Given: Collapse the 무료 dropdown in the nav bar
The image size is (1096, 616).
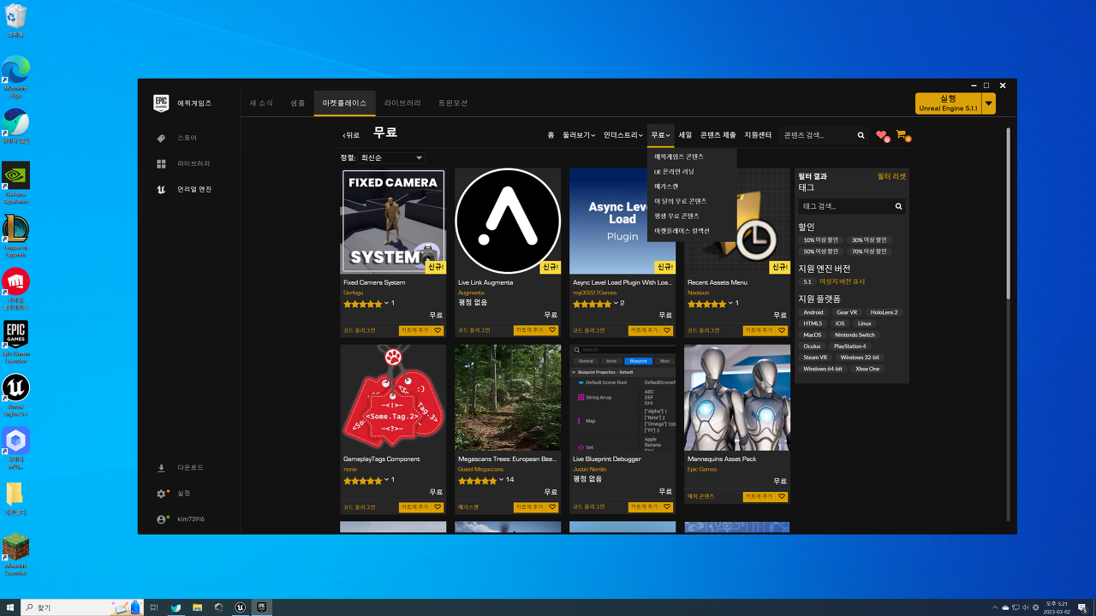Looking at the screenshot, I should coord(660,135).
